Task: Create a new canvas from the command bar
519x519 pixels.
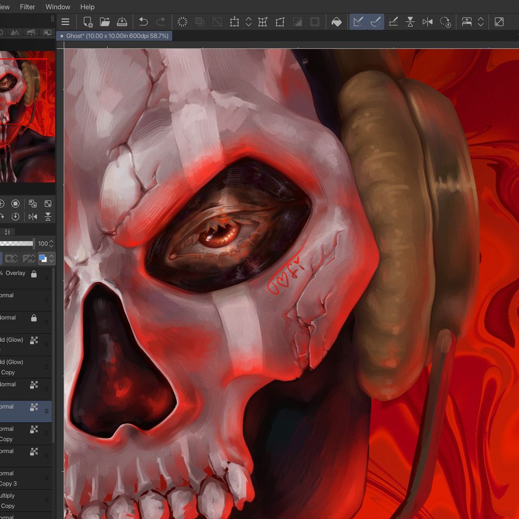Action: tap(88, 22)
